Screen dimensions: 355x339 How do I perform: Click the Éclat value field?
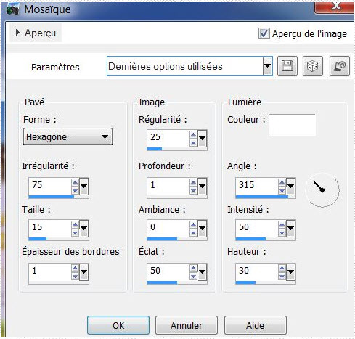point(168,271)
